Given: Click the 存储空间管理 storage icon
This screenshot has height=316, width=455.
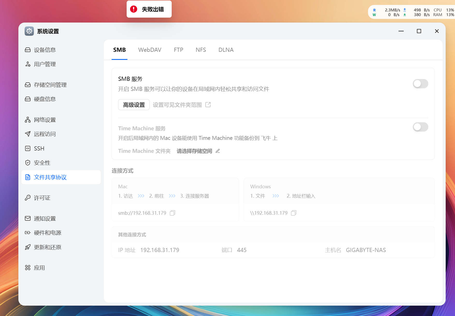Looking at the screenshot, I should click(28, 85).
